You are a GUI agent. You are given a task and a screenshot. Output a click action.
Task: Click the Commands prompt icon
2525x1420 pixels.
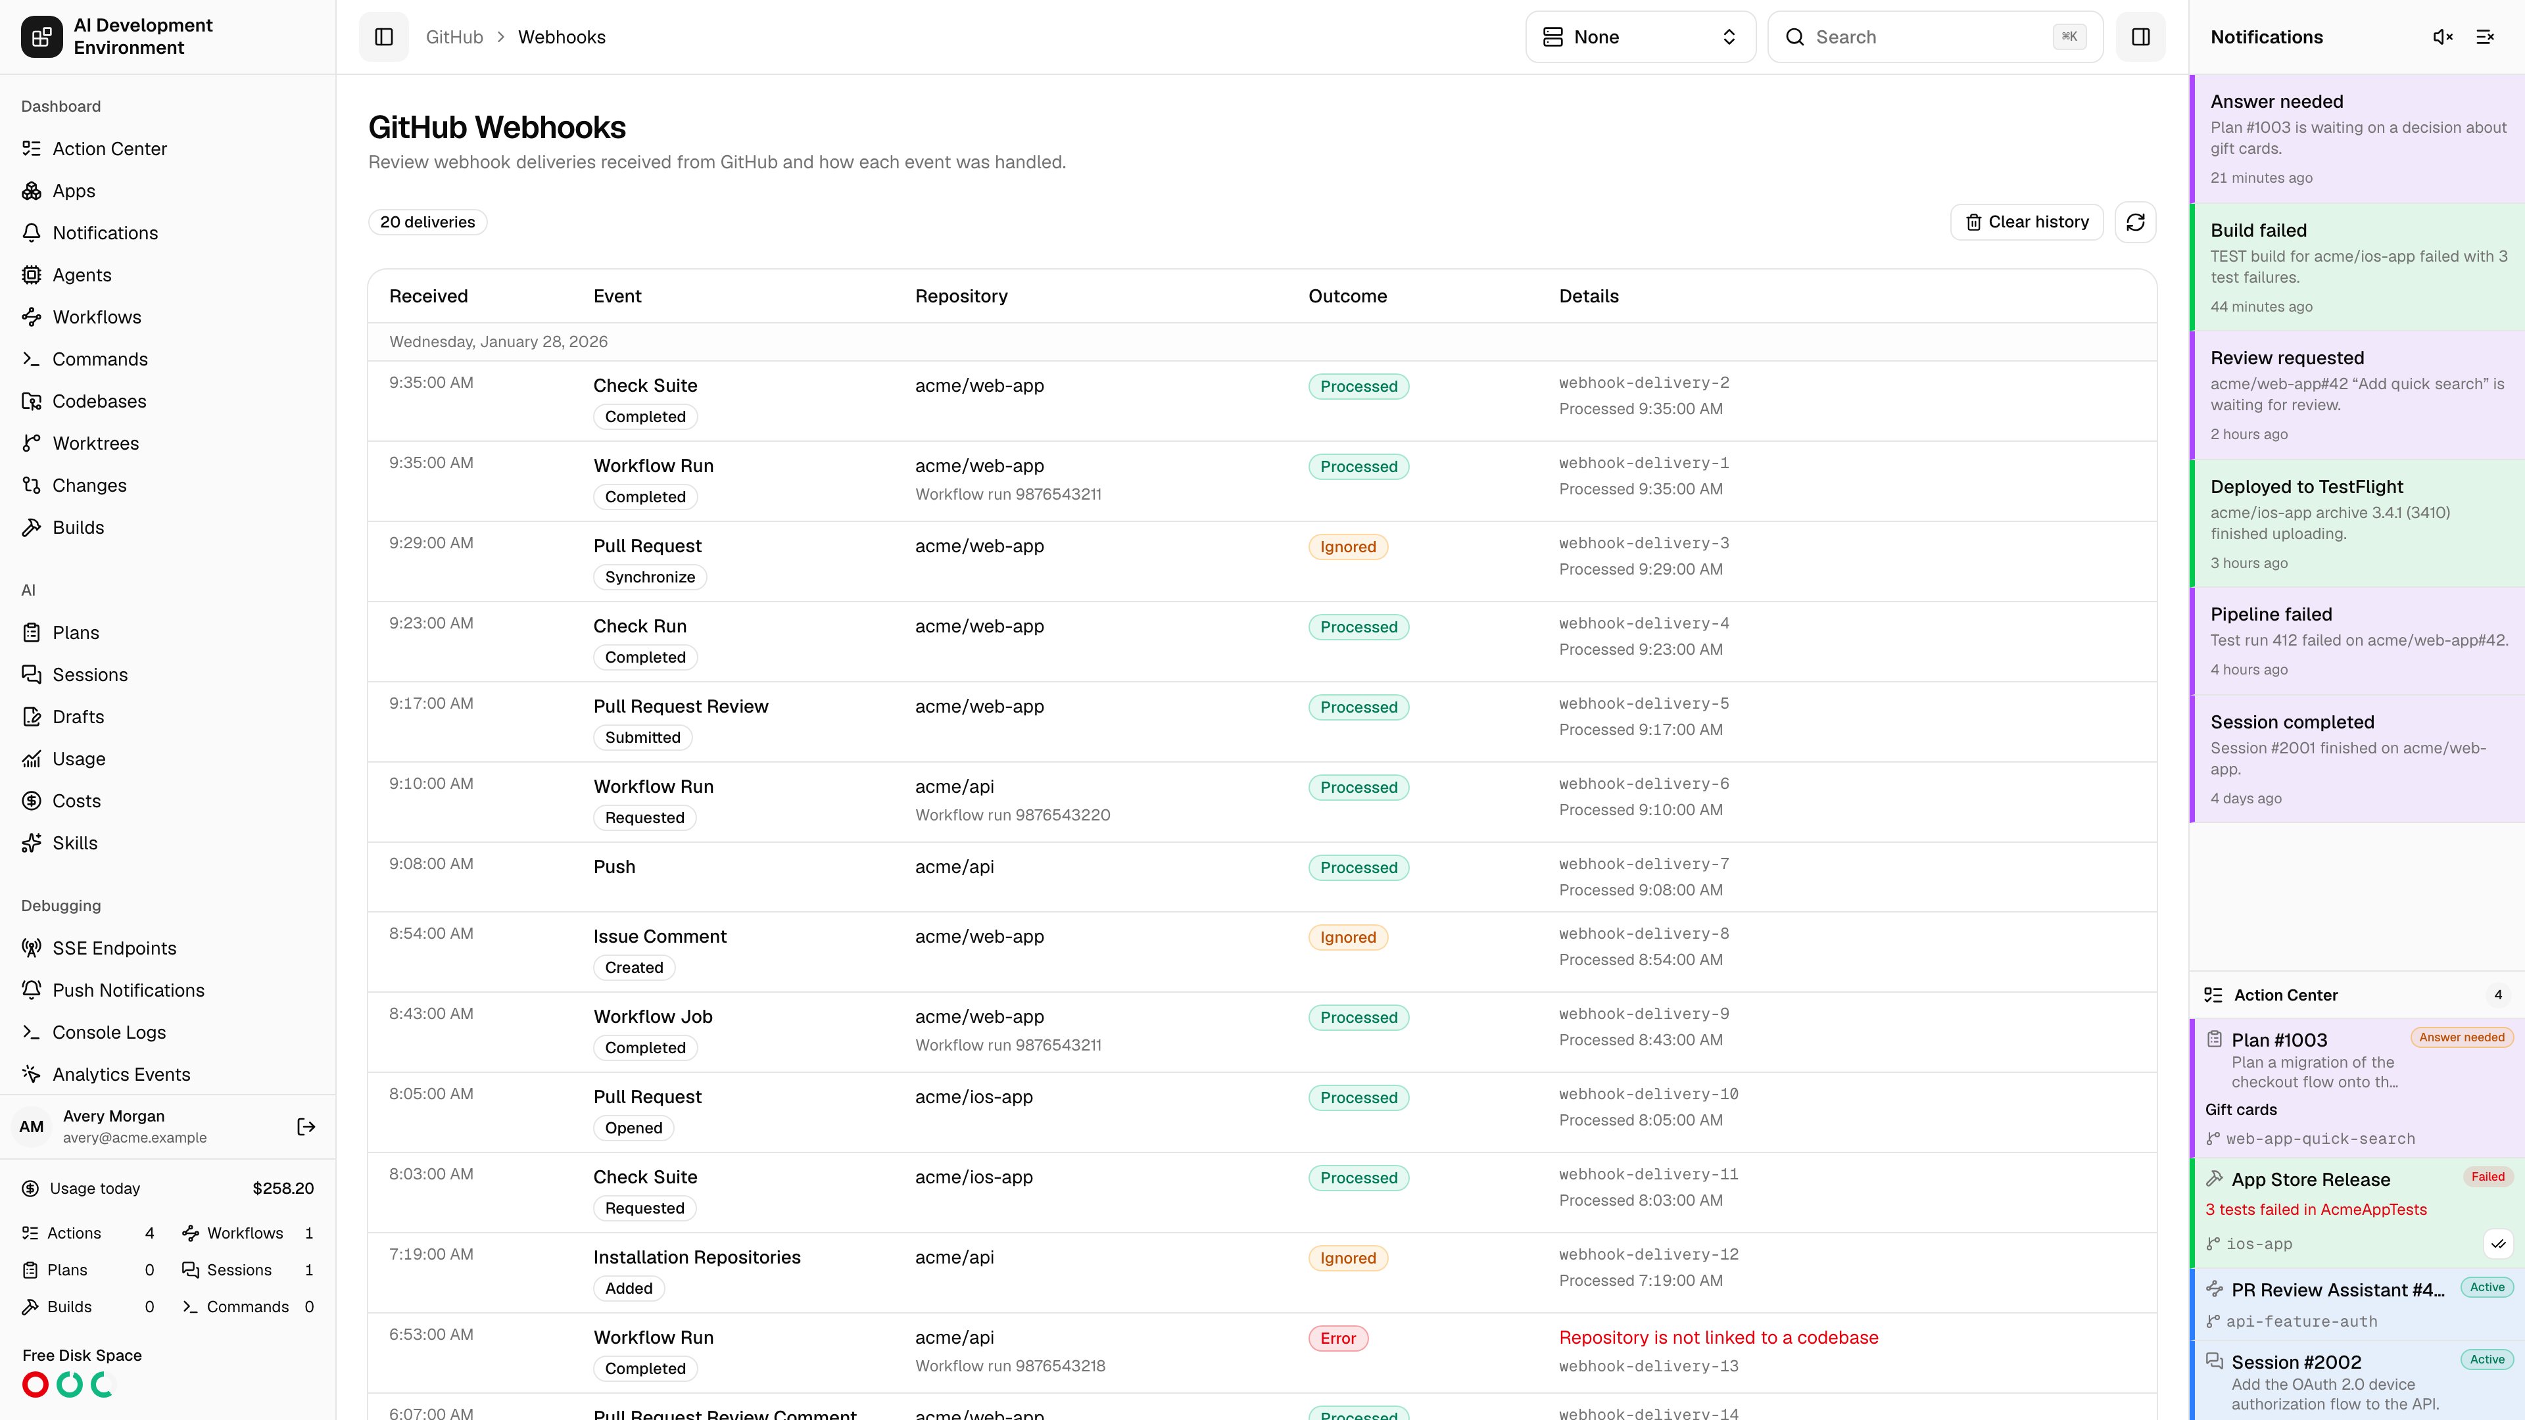point(32,360)
